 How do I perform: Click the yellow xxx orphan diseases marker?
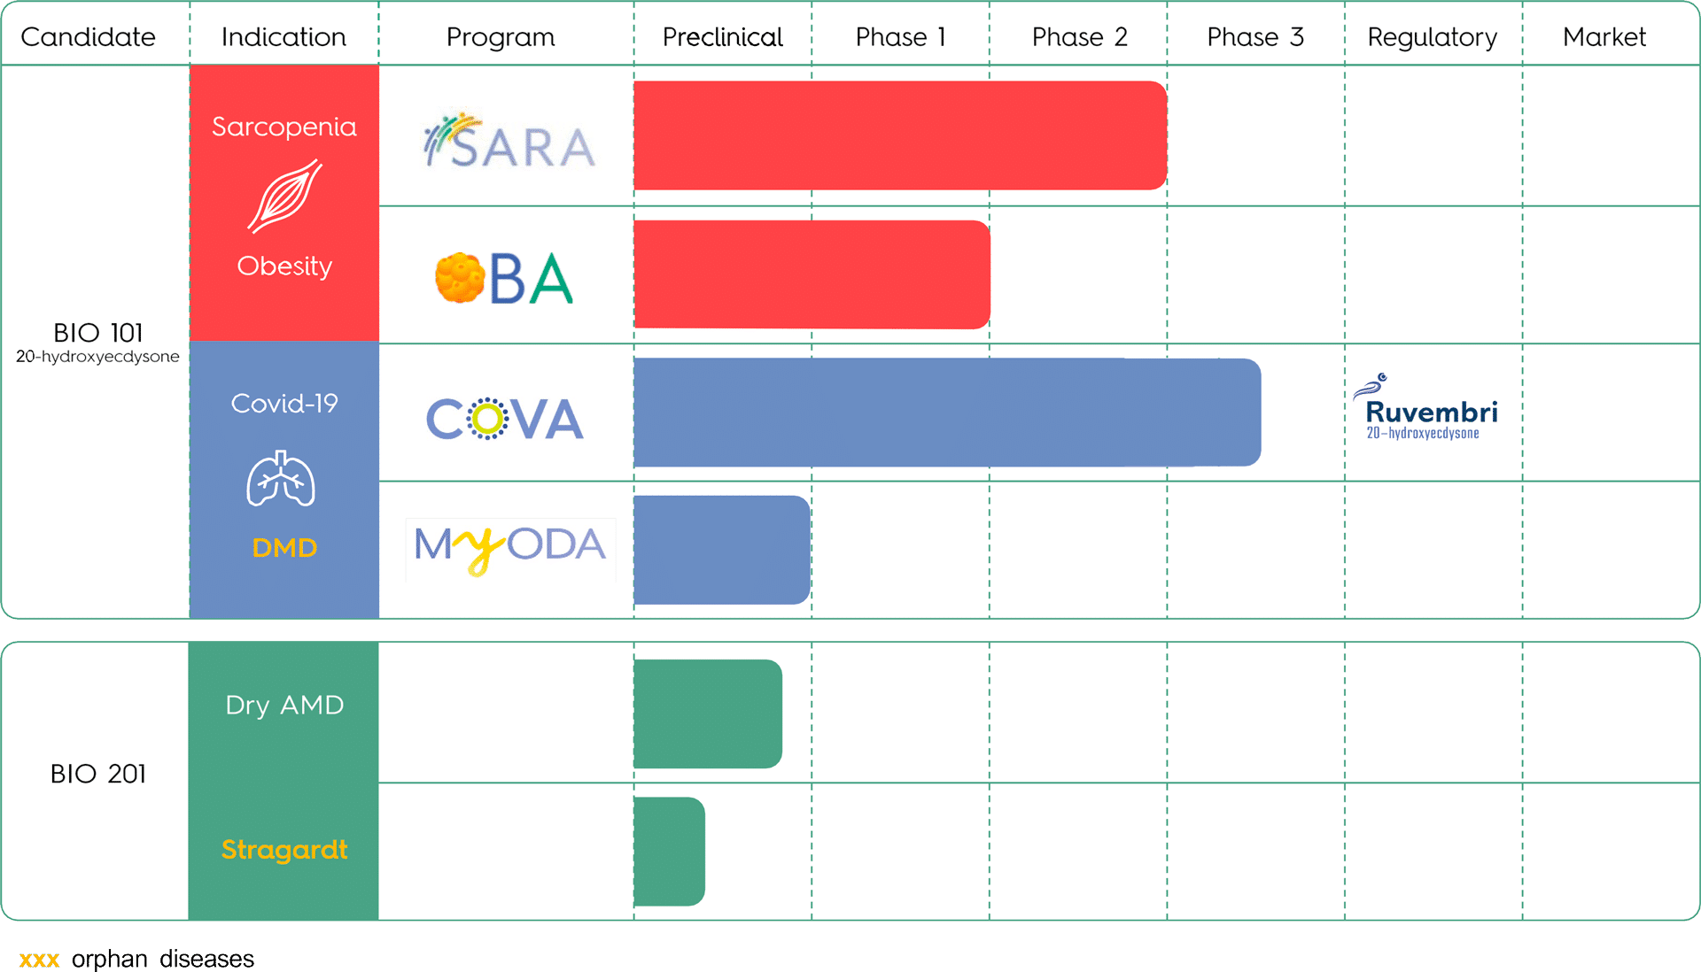pos(39,960)
